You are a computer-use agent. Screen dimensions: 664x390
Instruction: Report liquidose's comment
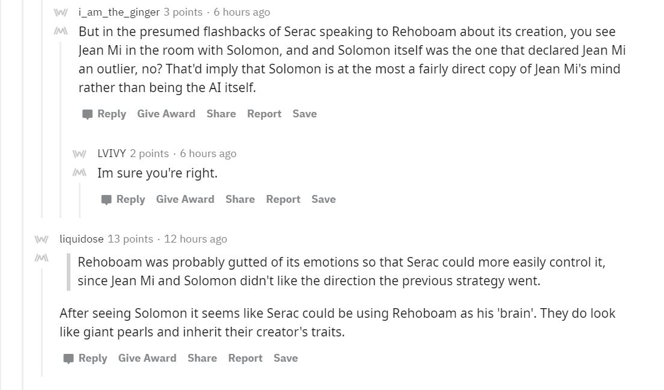(x=245, y=358)
